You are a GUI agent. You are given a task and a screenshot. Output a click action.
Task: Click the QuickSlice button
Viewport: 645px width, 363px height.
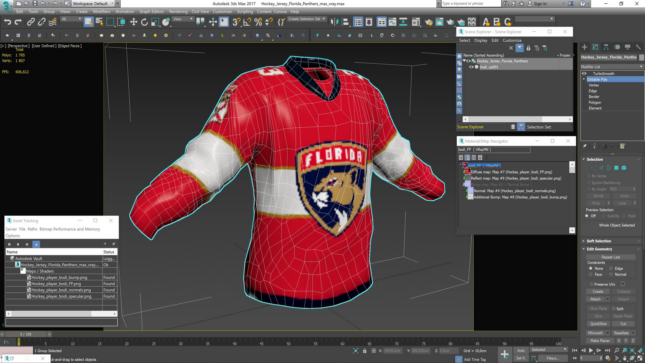point(598,324)
